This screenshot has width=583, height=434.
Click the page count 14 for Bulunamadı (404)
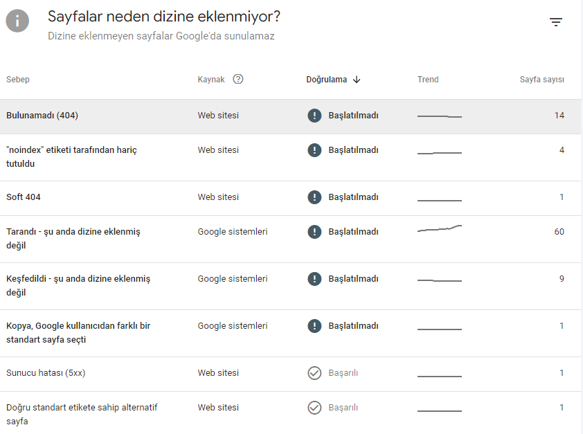[559, 116]
